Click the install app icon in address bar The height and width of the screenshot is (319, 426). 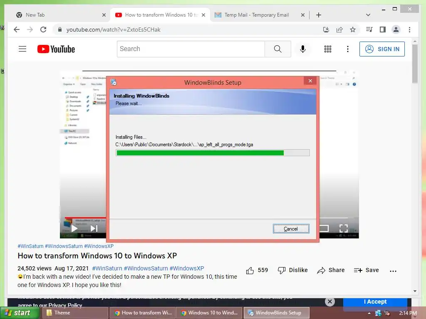326,29
